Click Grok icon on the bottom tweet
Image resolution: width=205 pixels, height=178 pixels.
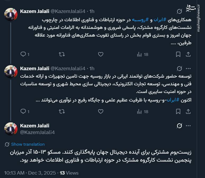pos(179,126)
